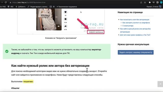
Task: Click Задать вопрос нашему специалисту button
Action: (x=136, y=52)
